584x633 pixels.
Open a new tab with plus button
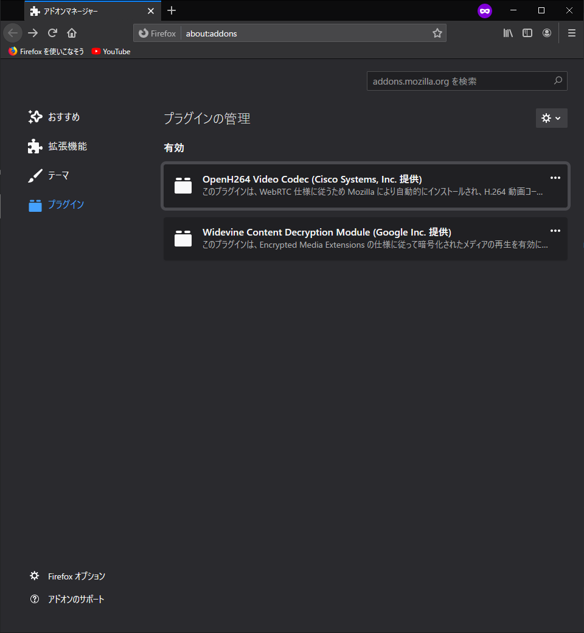(172, 10)
